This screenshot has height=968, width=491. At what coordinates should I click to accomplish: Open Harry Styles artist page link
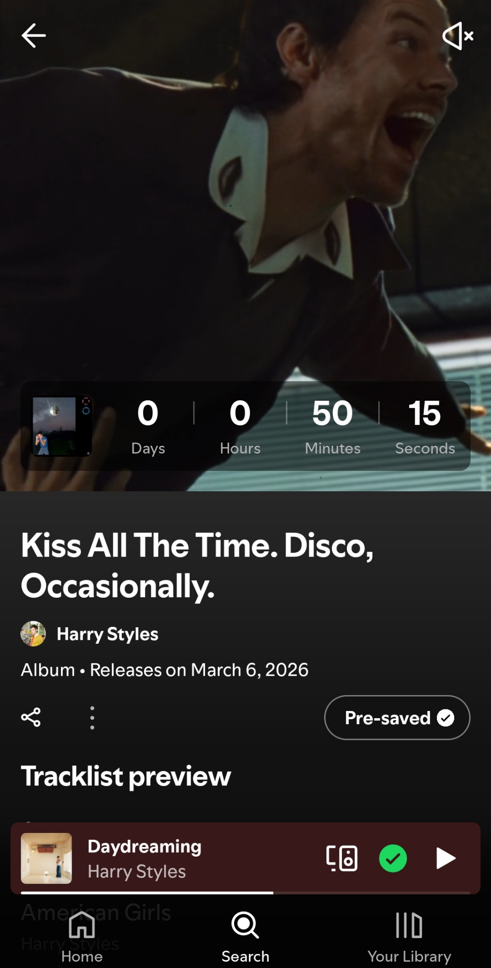(x=107, y=634)
